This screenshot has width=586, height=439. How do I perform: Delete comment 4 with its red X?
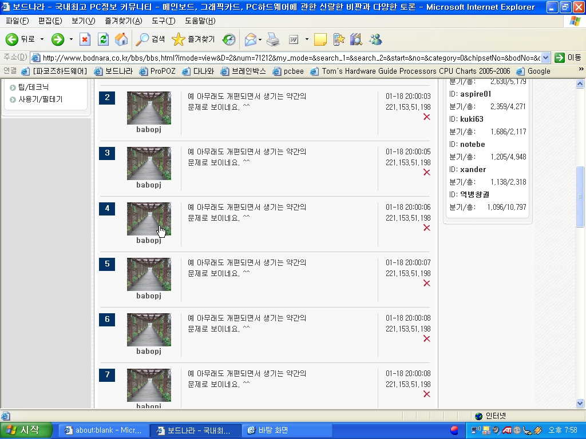(x=426, y=228)
